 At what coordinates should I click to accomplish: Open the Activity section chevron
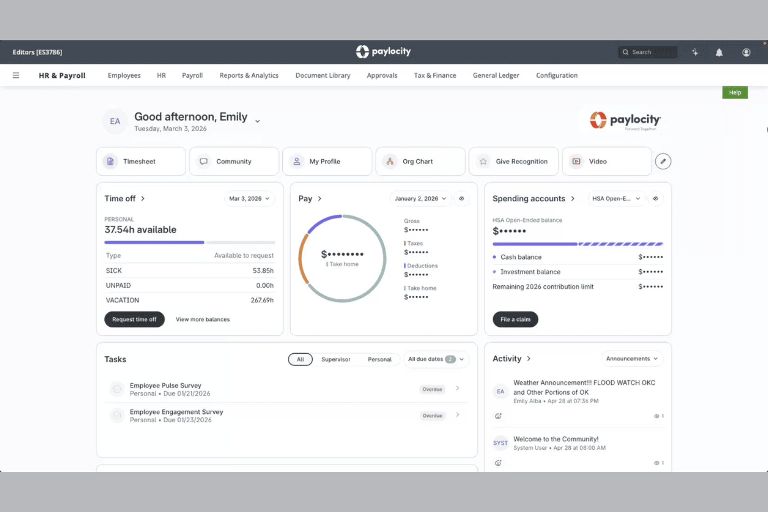click(x=529, y=358)
